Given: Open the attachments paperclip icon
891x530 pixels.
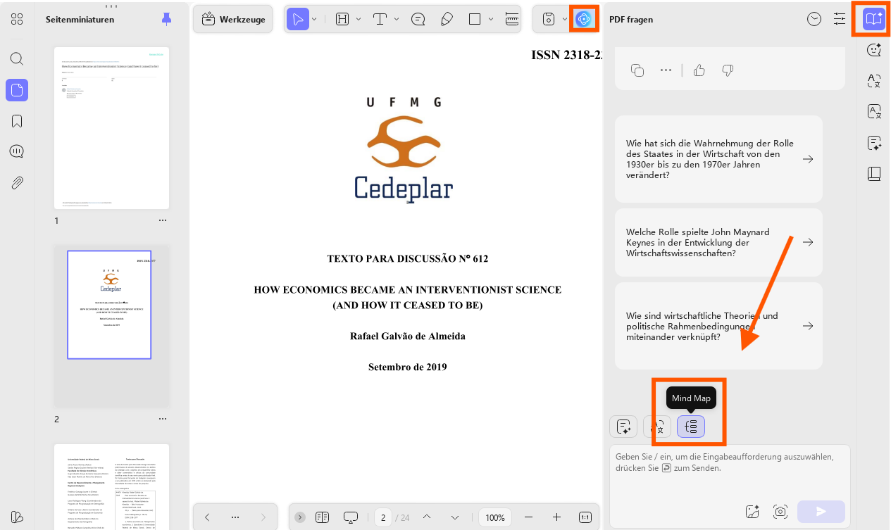Looking at the screenshot, I should click(x=17, y=183).
